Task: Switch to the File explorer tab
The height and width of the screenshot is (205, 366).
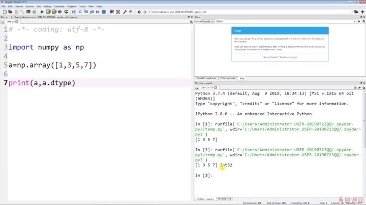Action: tap(228, 78)
